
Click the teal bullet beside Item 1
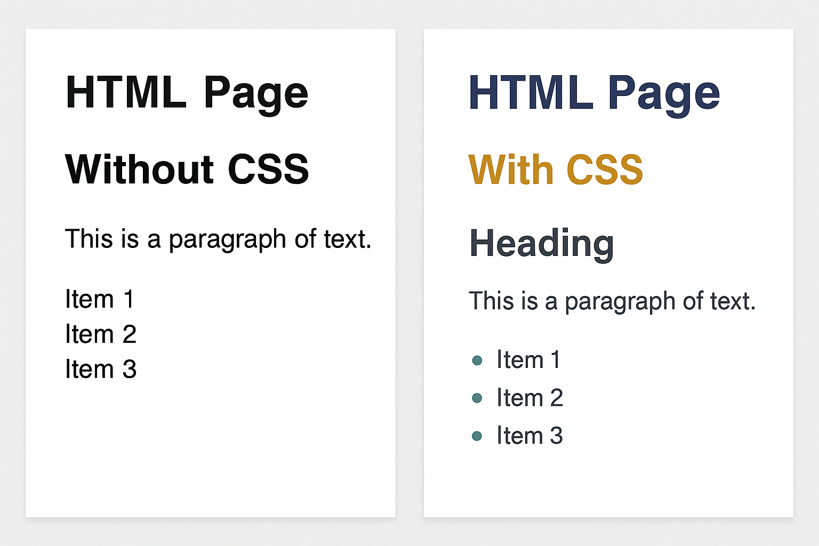[477, 360]
